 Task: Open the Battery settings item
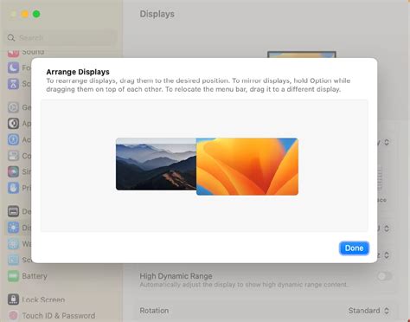[x=28, y=276]
